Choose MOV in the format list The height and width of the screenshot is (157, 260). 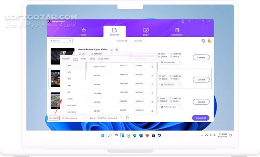coord(73,72)
